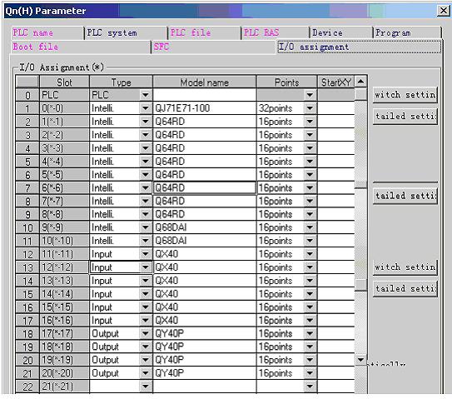Open the SFC tab
Viewport: 452px width, 399px height.
pyautogui.click(x=213, y=47)
